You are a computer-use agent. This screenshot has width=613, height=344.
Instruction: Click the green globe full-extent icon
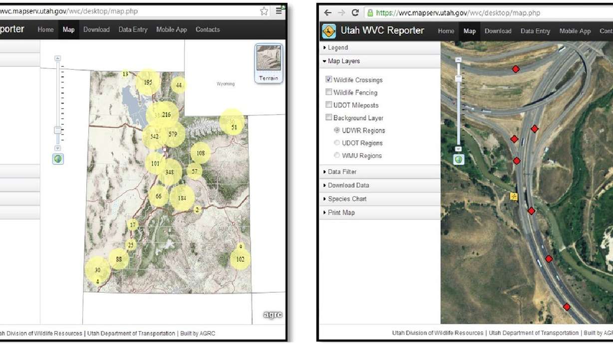pos(459,159)
